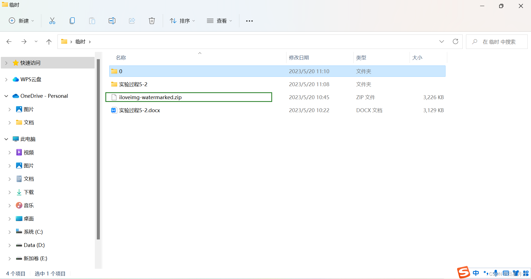Viewport: 531px width, 279px height.
Task: Click the folder icon in address bar
Action: [64, 41]
